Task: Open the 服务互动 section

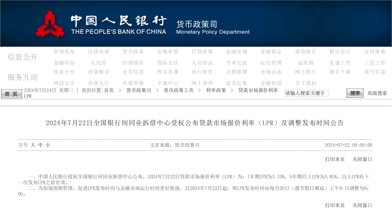Action: click(22, 77)
